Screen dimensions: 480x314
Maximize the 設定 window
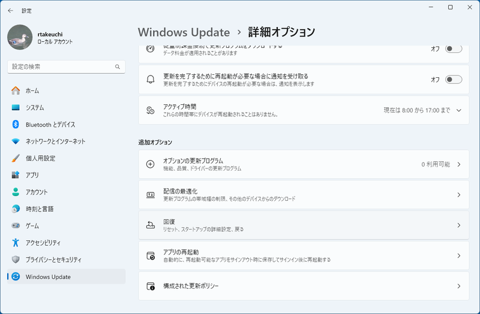click(451, 7)
